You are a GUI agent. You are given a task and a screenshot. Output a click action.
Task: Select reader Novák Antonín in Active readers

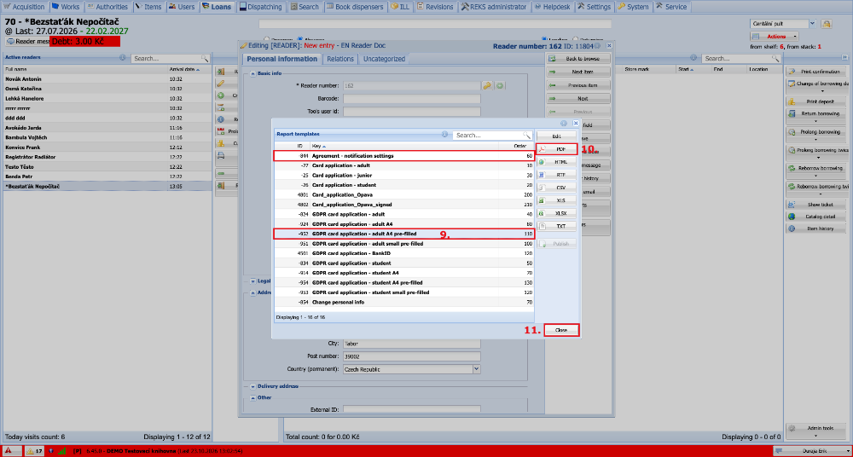[x=107, y=79]
